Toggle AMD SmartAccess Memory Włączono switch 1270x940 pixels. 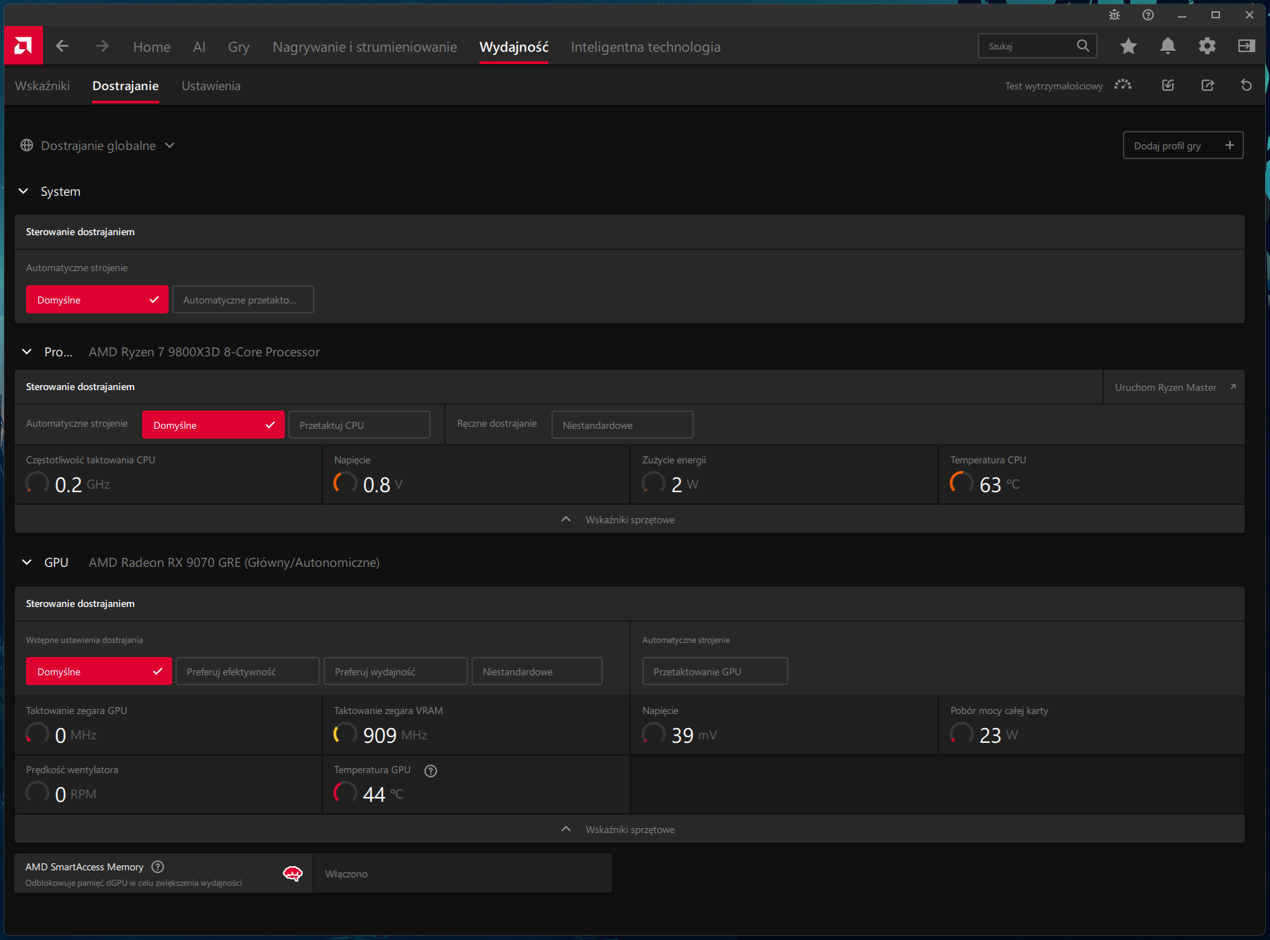[x=463, y=874]
